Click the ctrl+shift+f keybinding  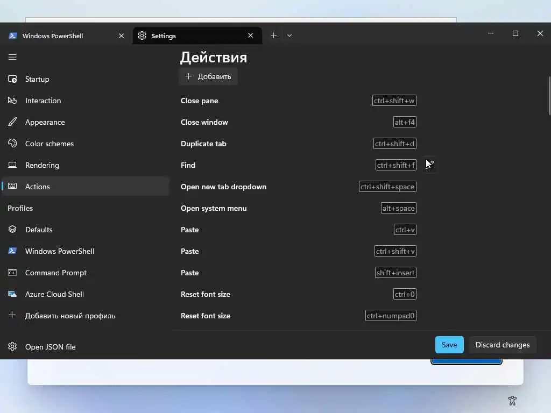click(396, 165)
